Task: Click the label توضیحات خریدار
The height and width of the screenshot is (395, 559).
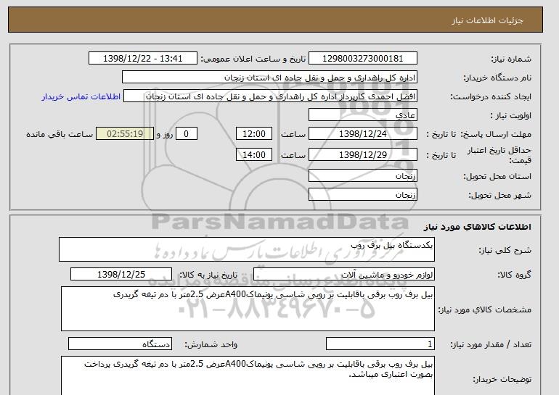Action: [502, 380]
